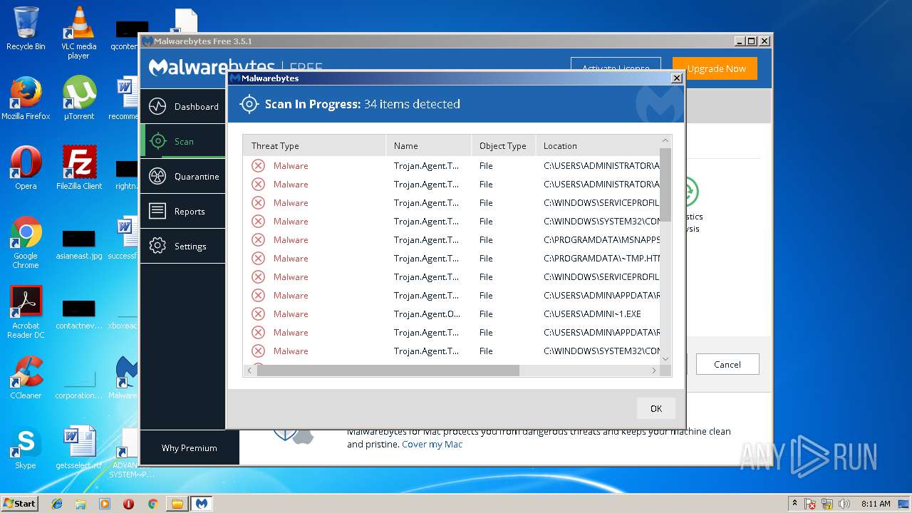
Task: Sort by Location column header
Action: [597, 145]
